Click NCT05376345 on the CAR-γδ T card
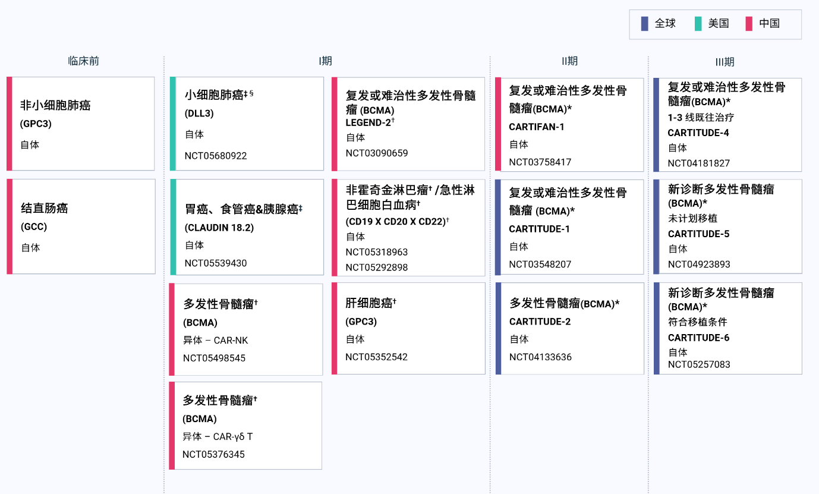 coord(213,454)
